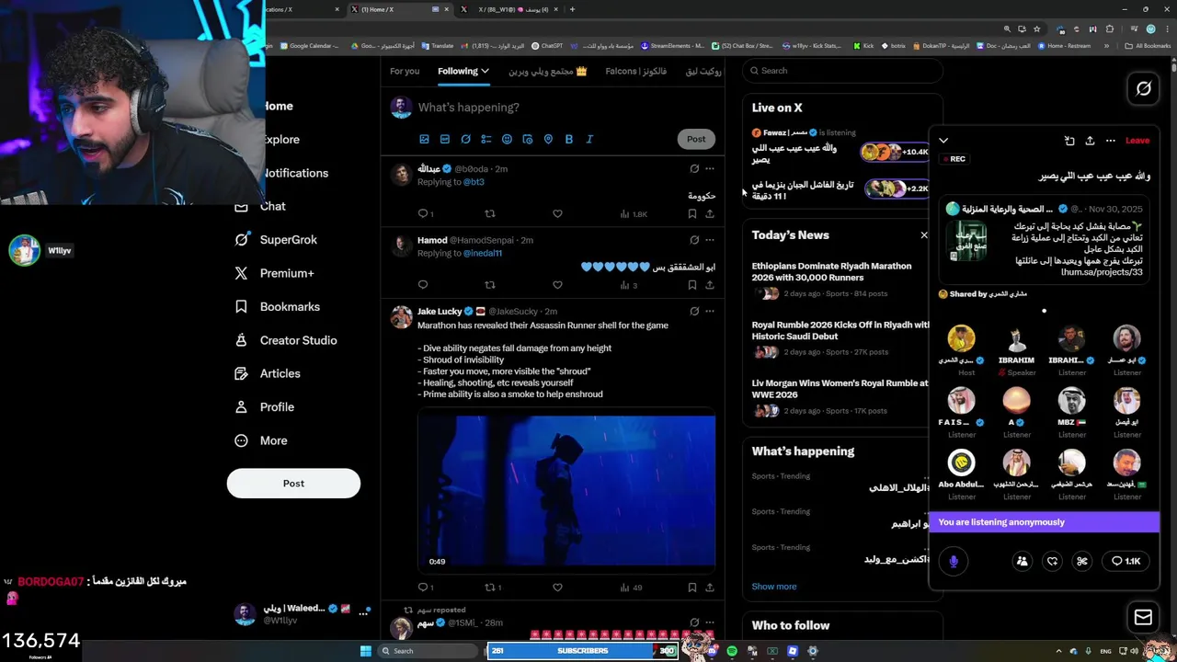The height and width of the screenshot is (662, 1177).
Task: Open Articles in the sidebar
Action: coord(268,373)
